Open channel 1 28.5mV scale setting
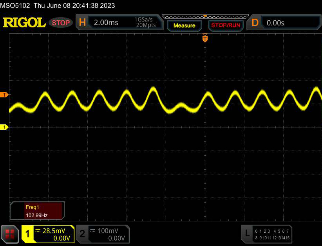This screenshot has height=246, width=322. click(54, 231)
